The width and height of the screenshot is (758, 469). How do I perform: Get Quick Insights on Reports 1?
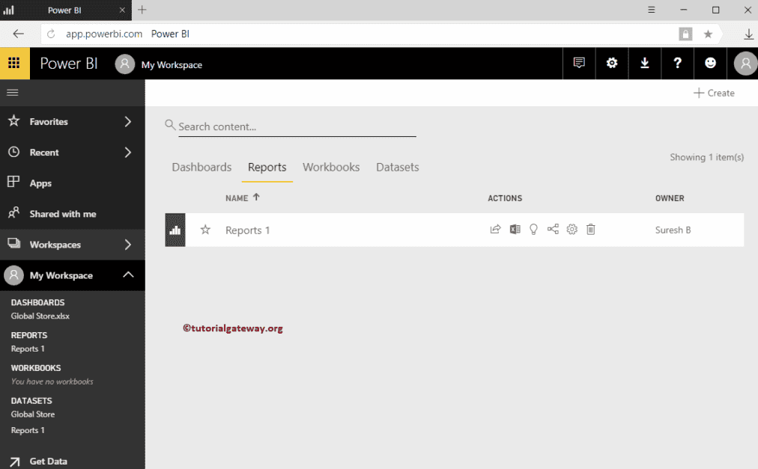coord(533,229)
